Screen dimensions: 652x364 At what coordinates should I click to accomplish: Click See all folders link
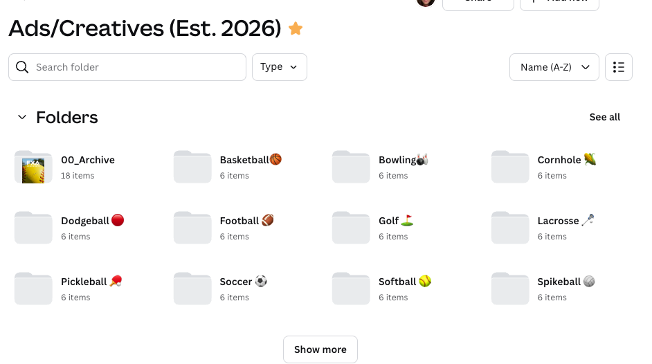604,117
